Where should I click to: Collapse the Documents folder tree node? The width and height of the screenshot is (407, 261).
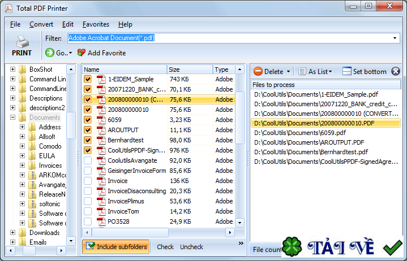pos(12,118)
